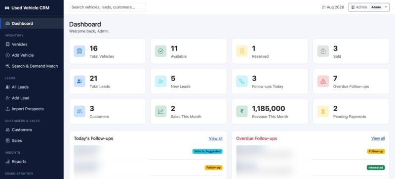Viewport: 395px width, 179px height.
Task: Navigate to All Leads
Action: click(32, 87)
